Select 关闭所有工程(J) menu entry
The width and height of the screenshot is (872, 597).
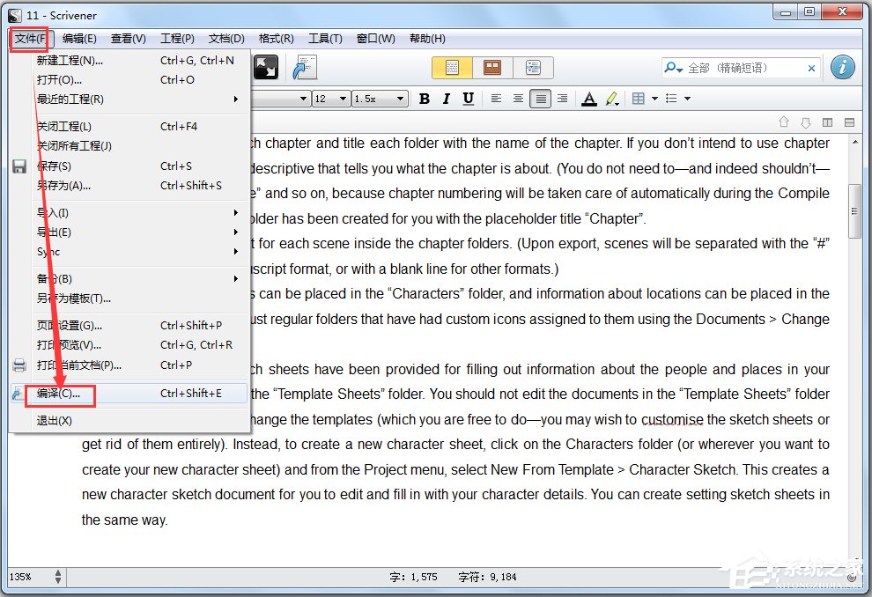point(129,145)
